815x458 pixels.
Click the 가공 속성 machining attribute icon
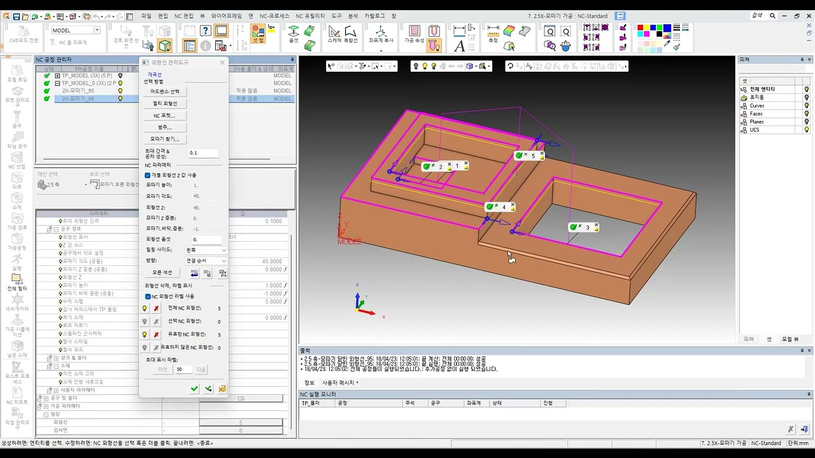coord(415,34)
